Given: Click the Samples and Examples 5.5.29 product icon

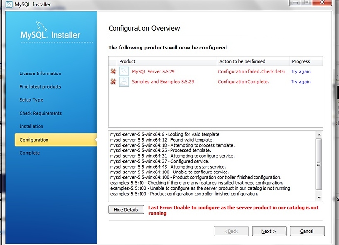Looking at the screenshot, I should pos(124,81).
